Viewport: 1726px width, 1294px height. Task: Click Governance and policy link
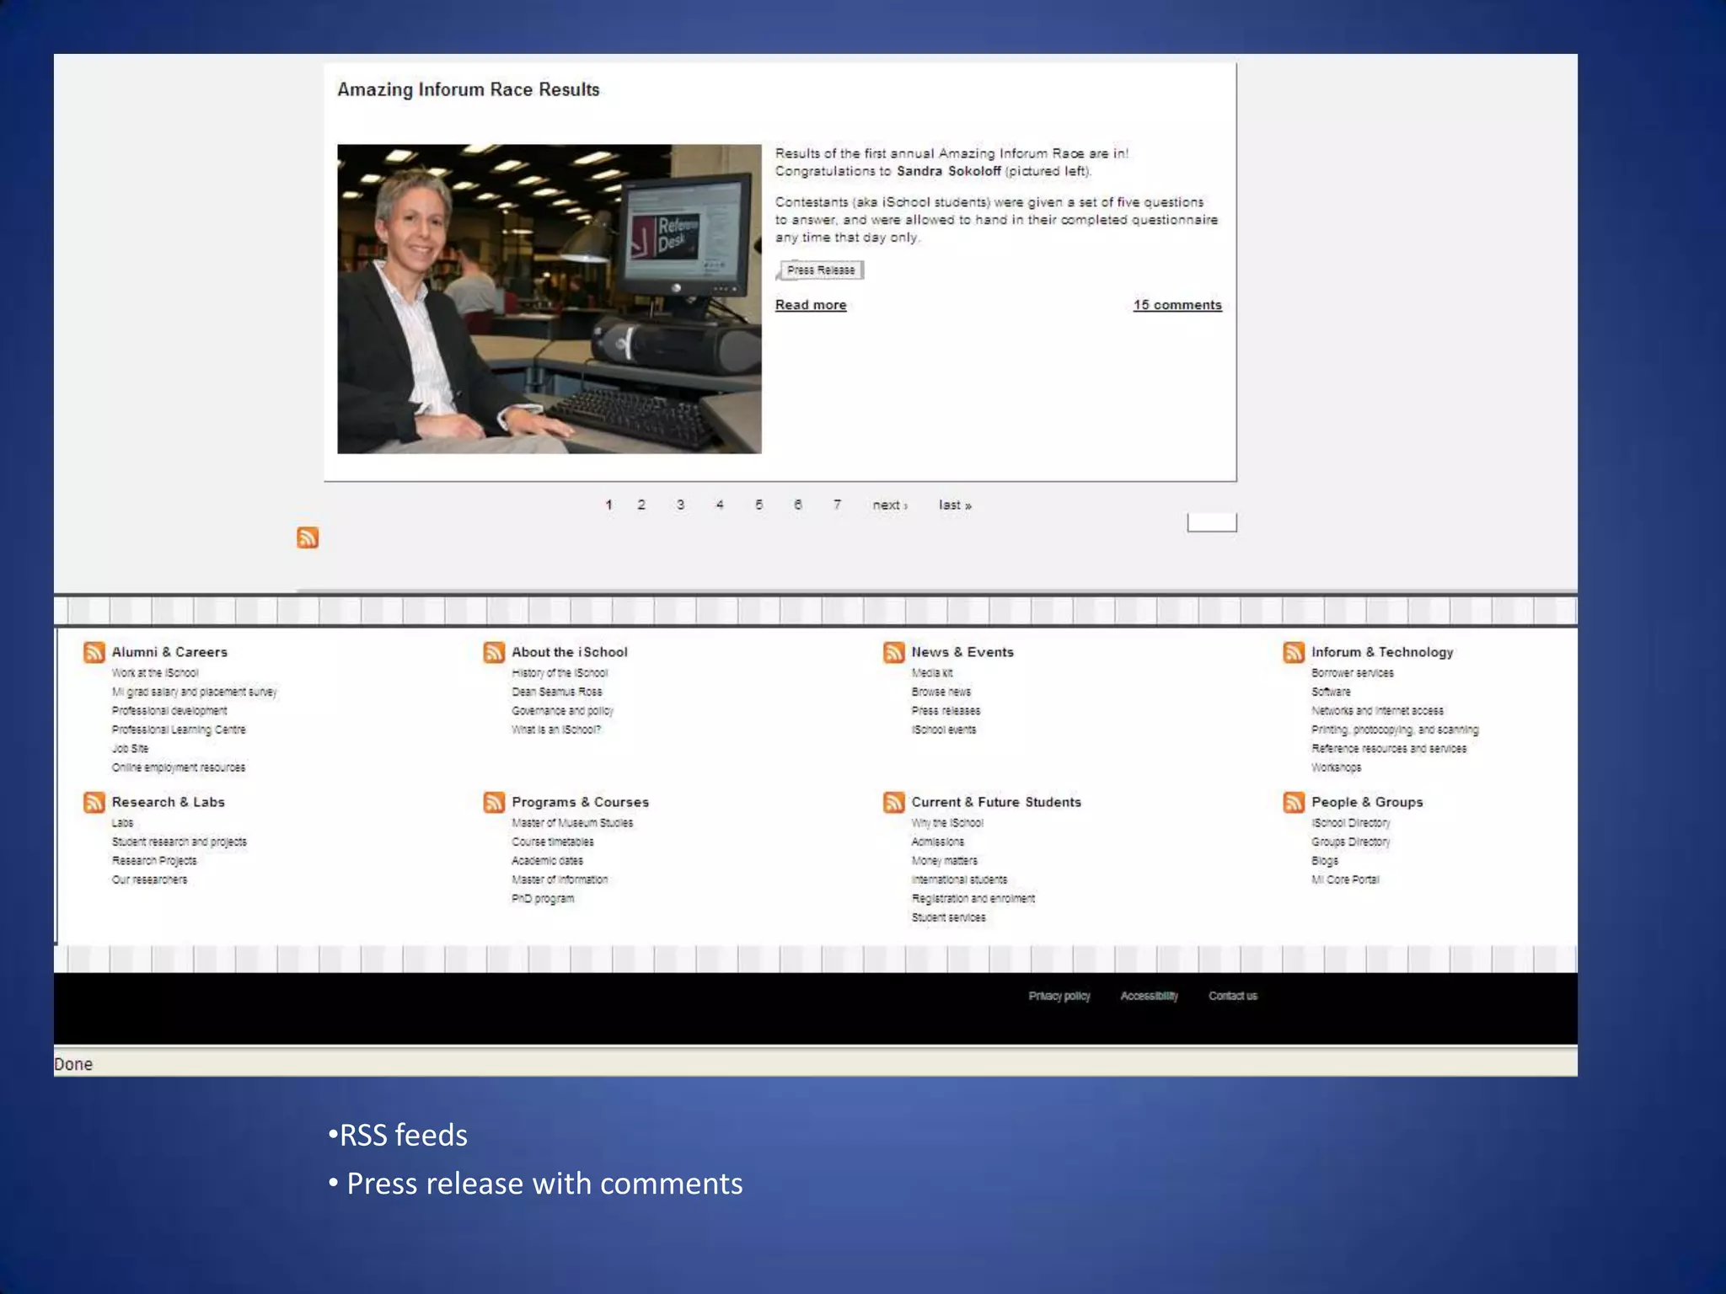(x=563, y=711)
